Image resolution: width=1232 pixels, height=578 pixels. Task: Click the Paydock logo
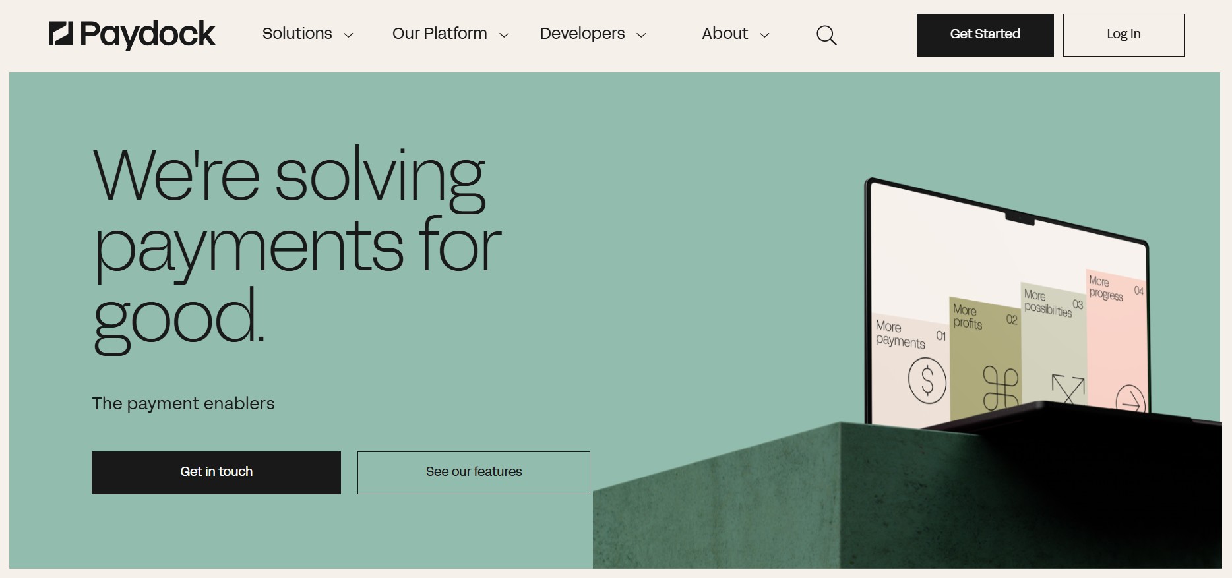(132, 34)
